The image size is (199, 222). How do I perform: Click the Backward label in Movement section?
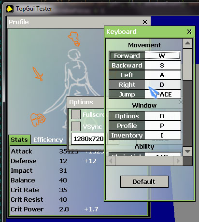127,65
